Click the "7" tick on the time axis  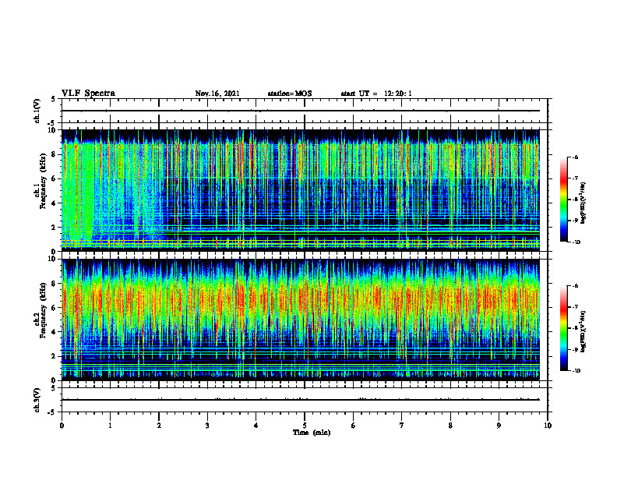pos(402,426)
